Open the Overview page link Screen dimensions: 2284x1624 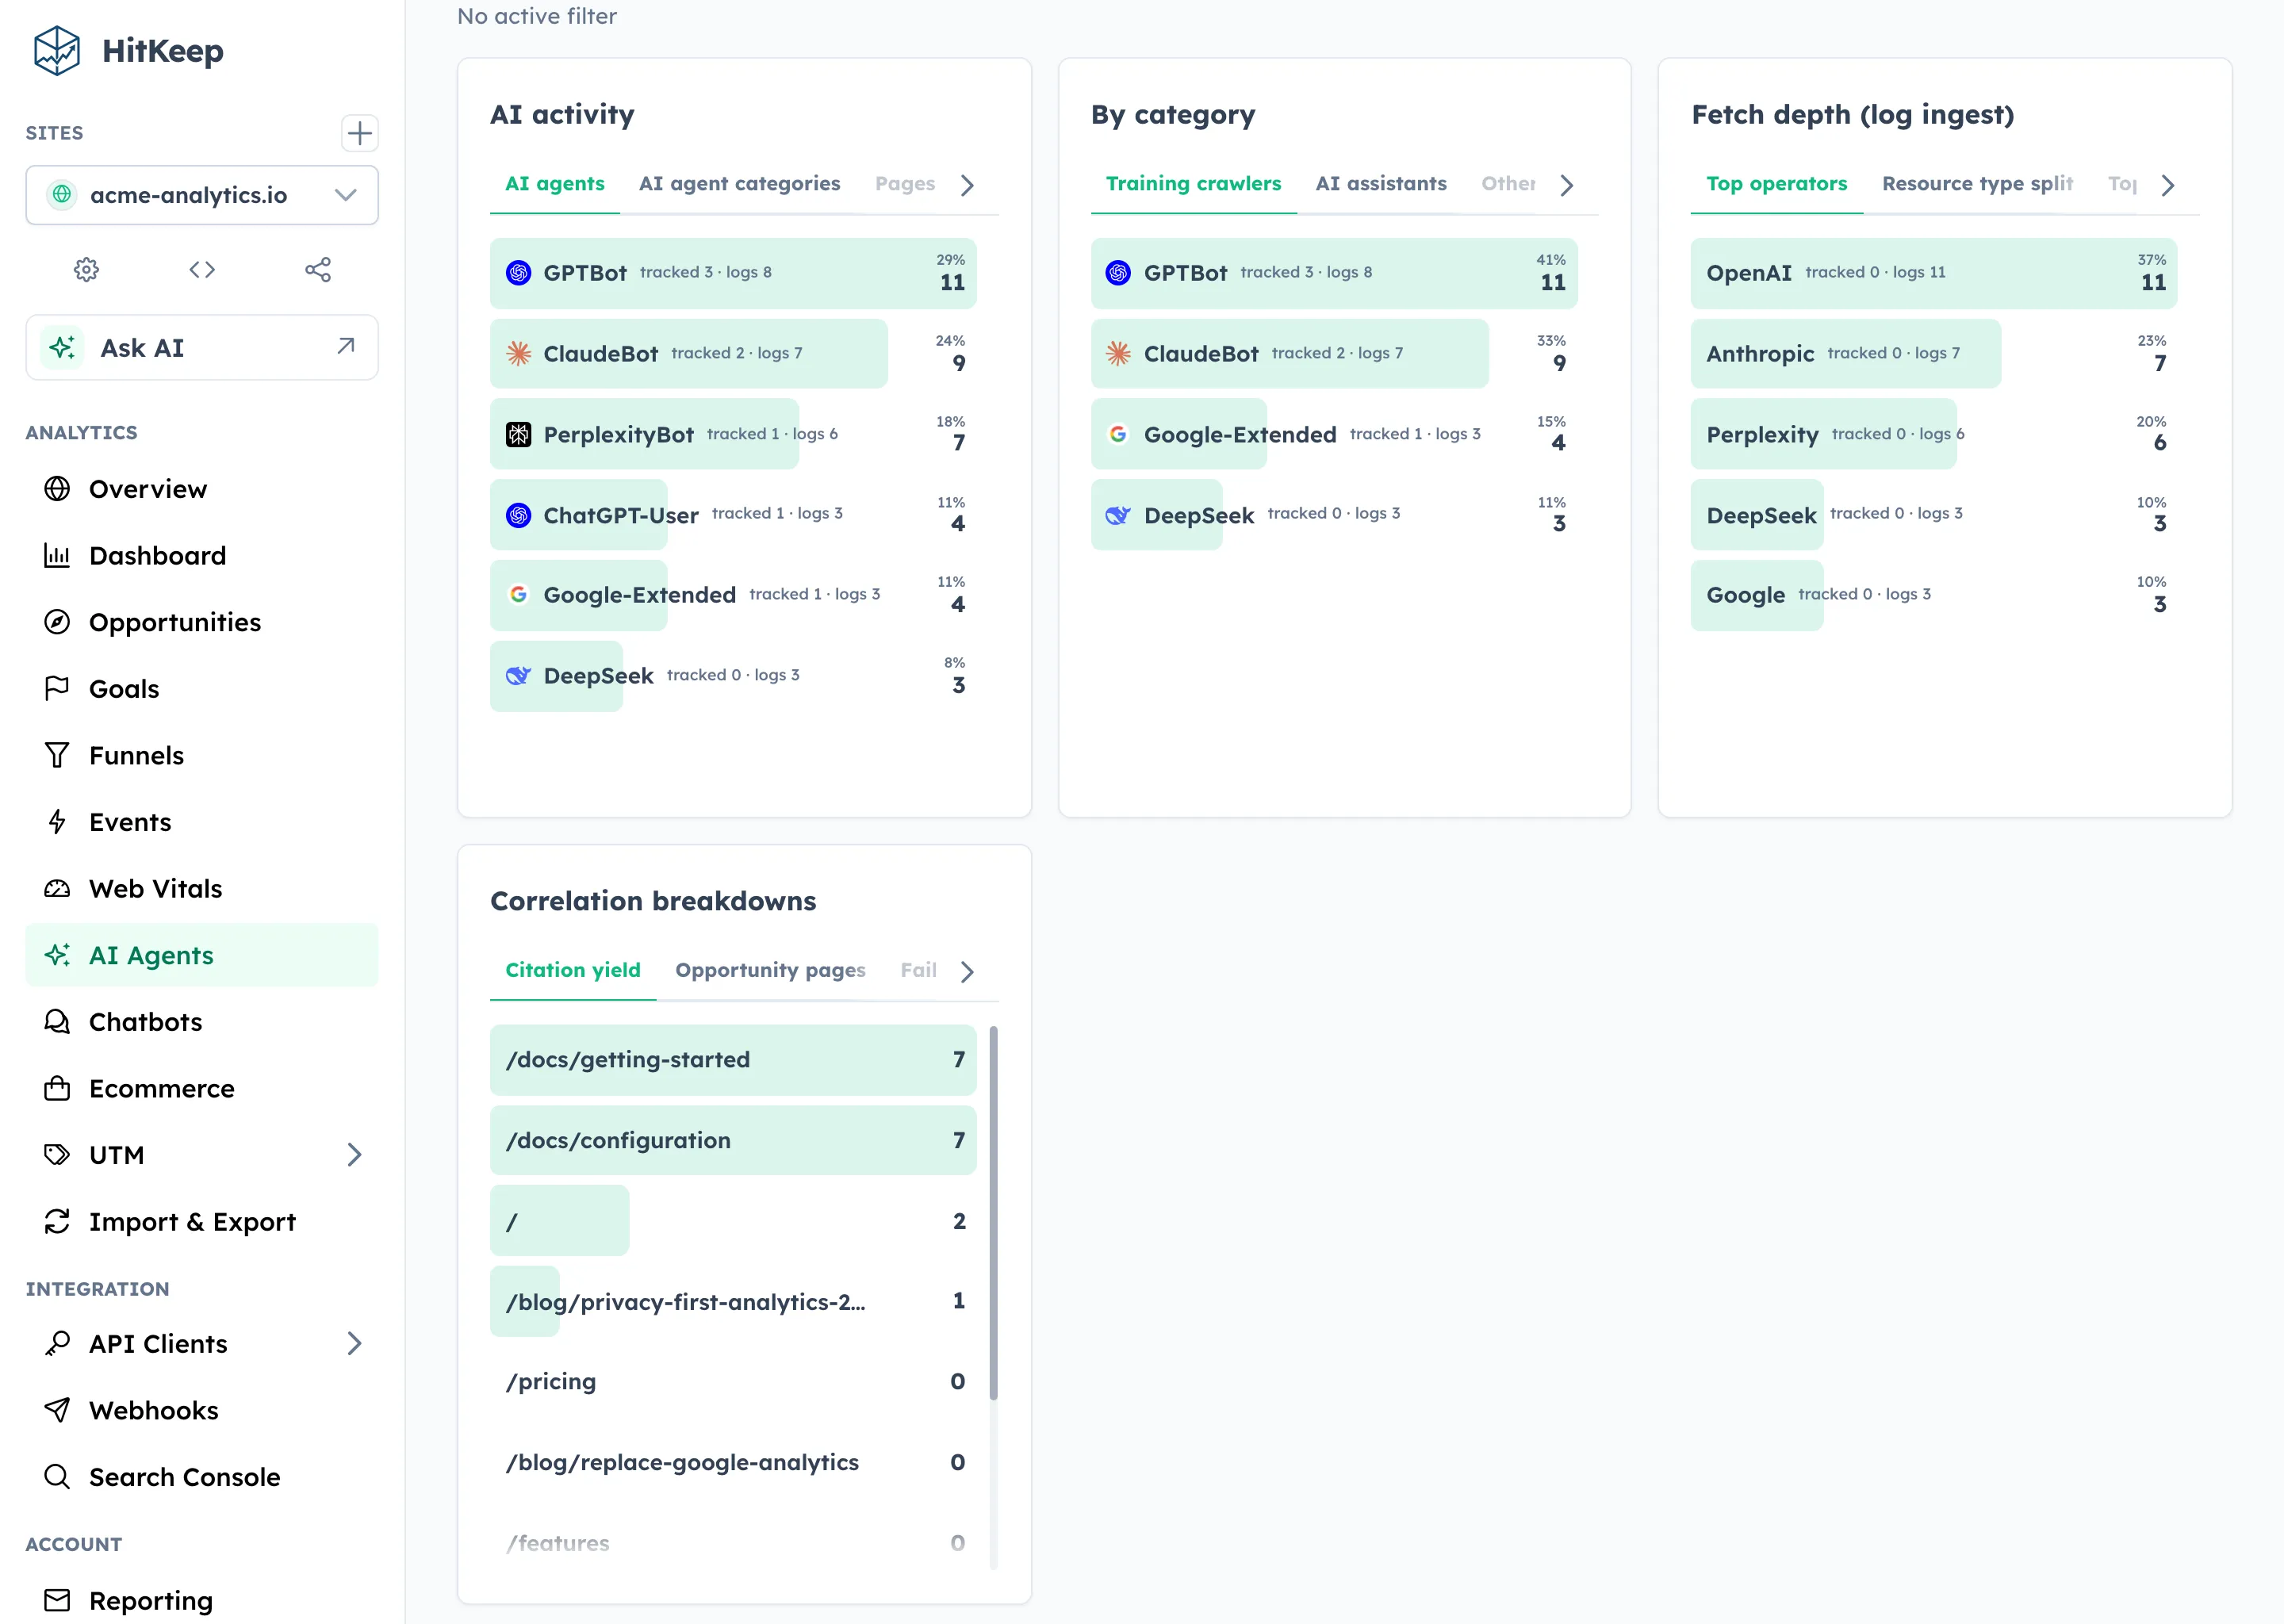point(202,488)
